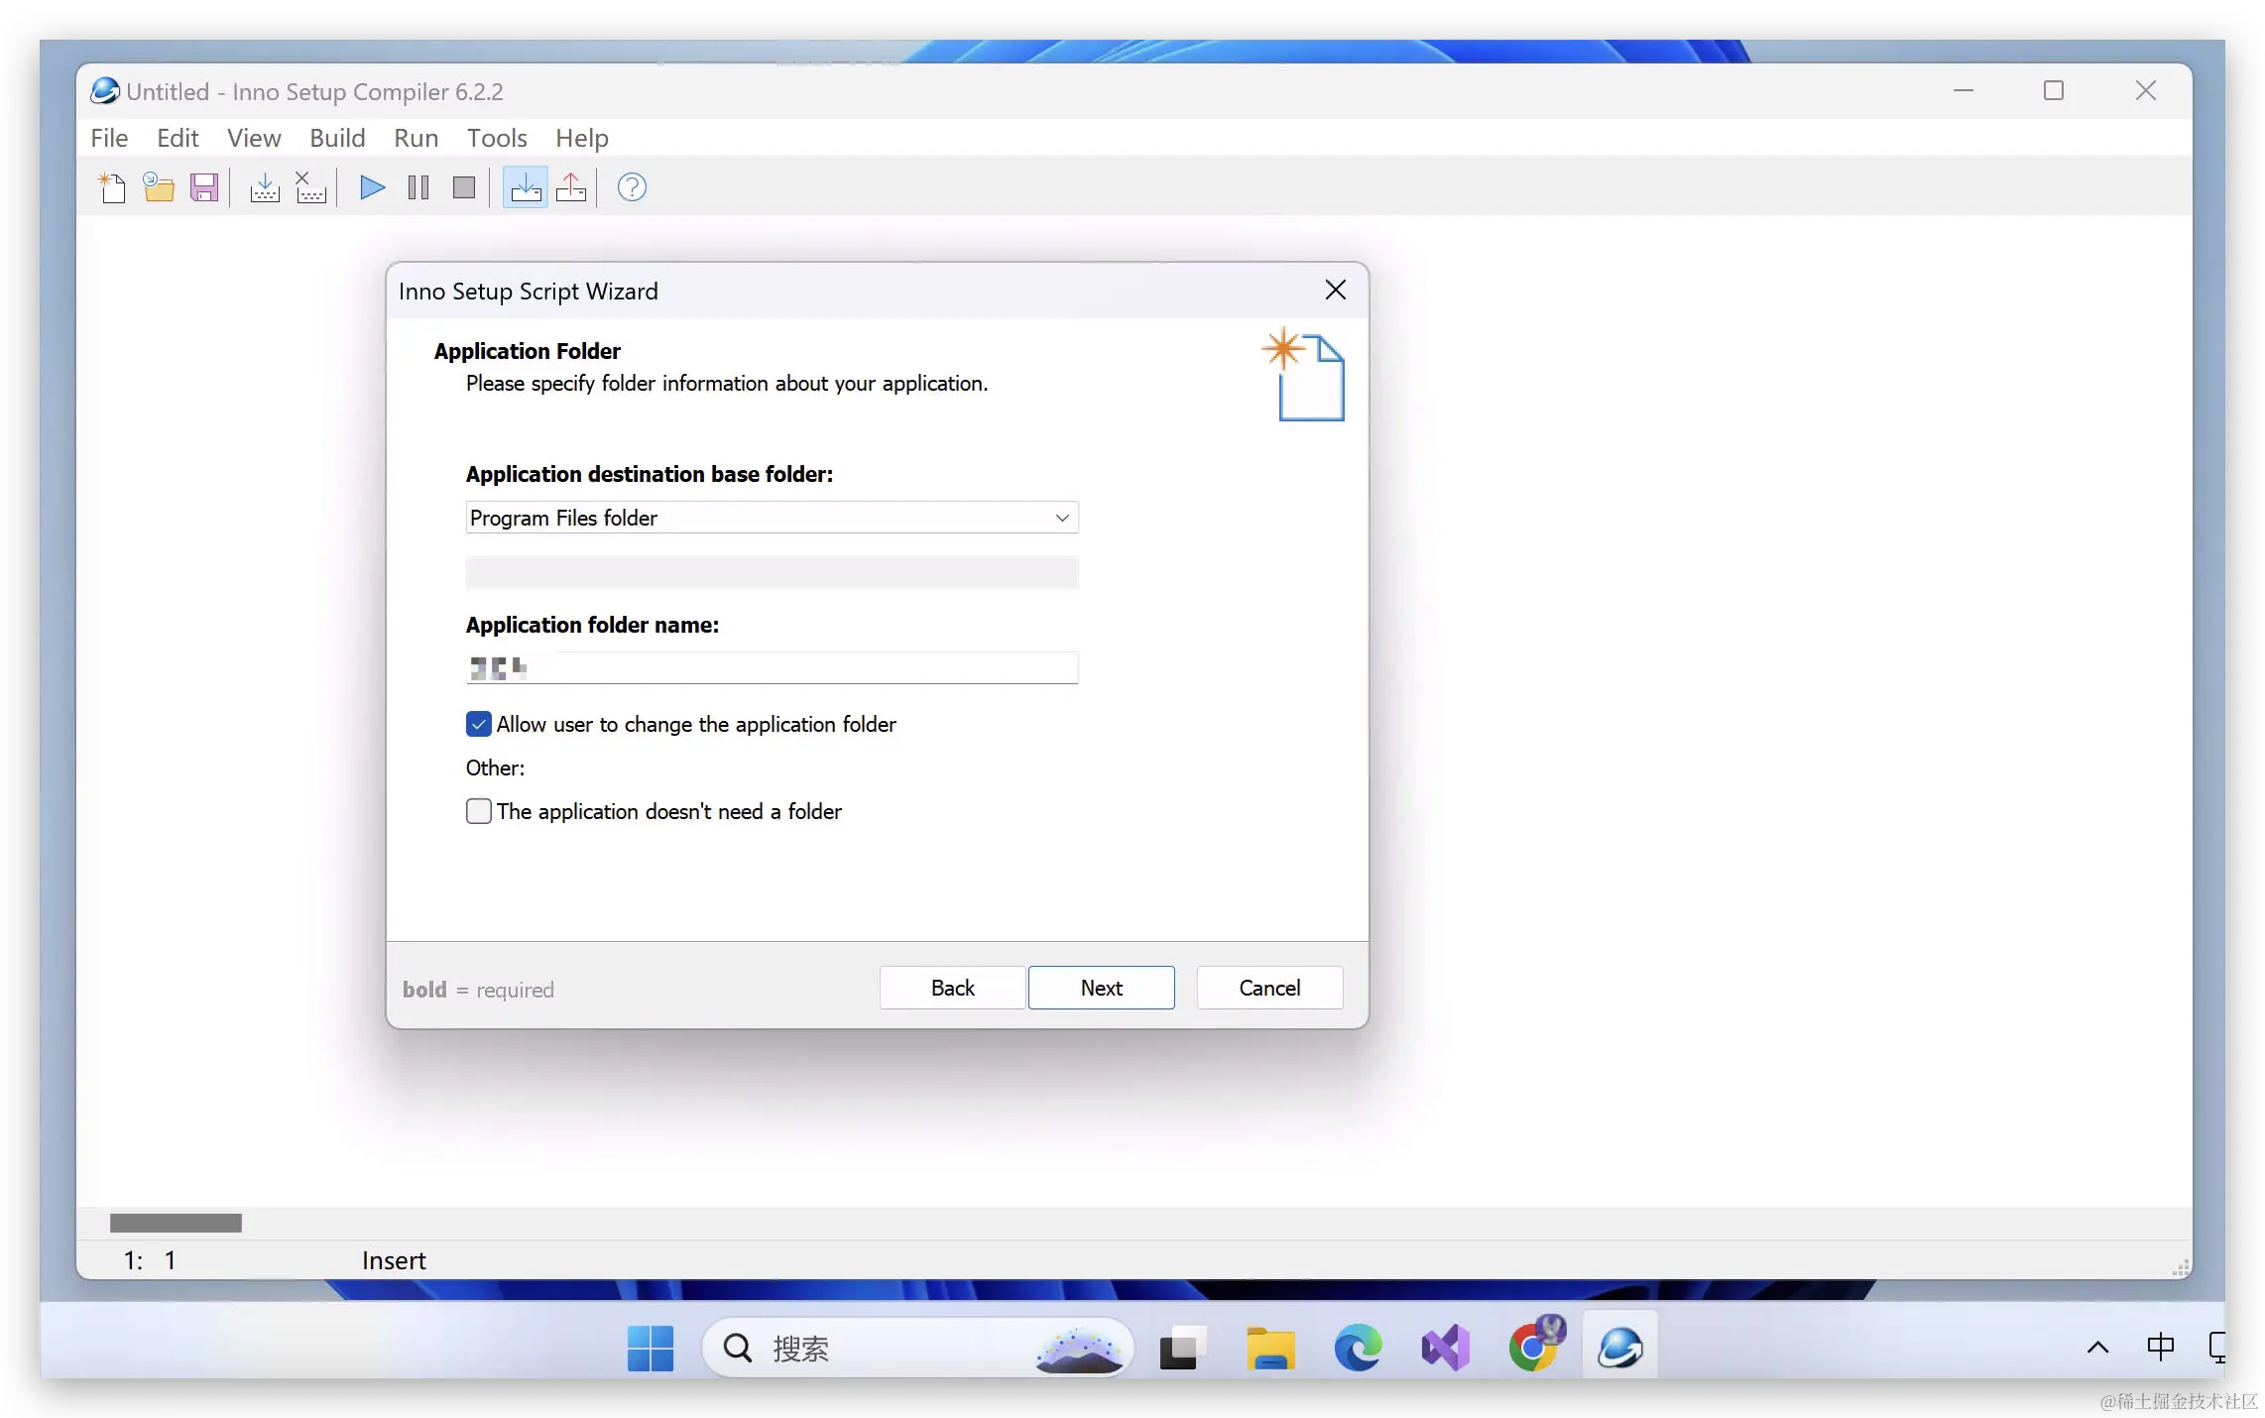This screenshot has width=2265, height=1418.
Task: Click the horizontal scrollbar thumb in editor
Action: (176, 1223)
